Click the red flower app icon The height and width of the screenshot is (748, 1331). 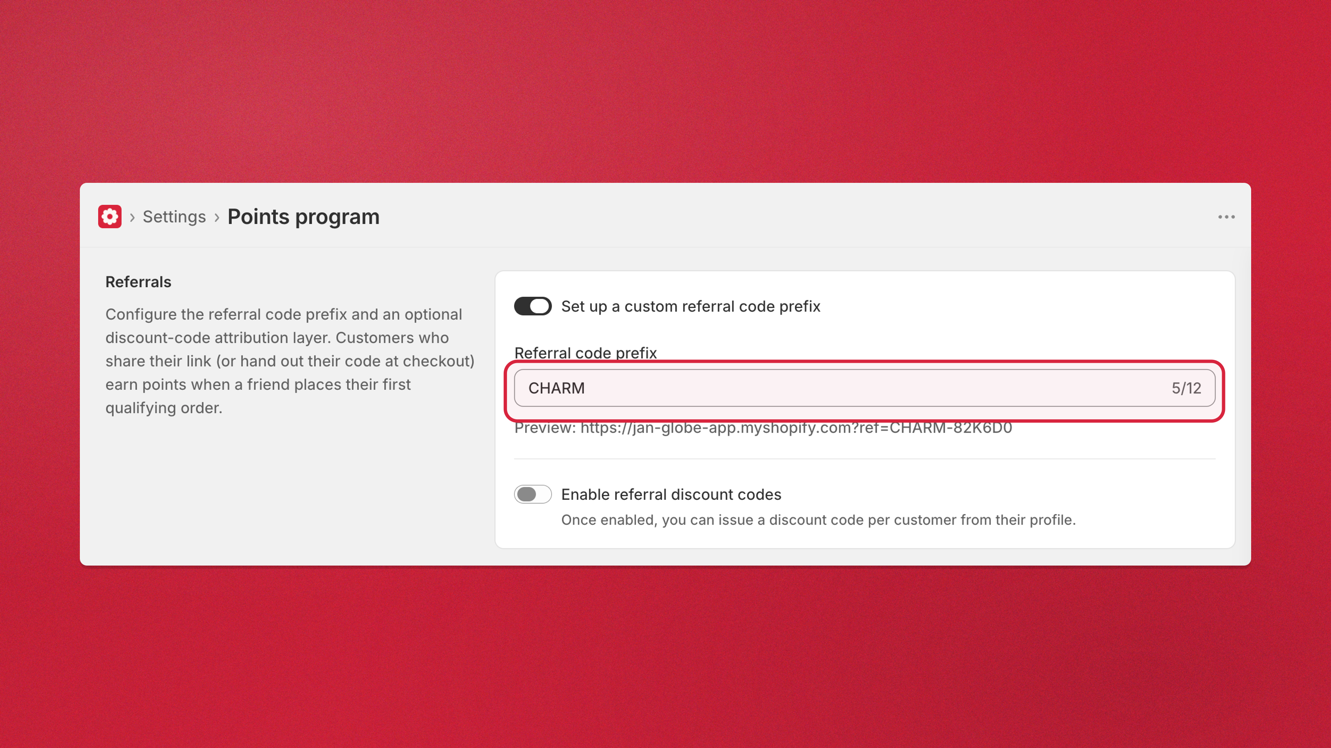pyautogui.click(x=109, y=217)
